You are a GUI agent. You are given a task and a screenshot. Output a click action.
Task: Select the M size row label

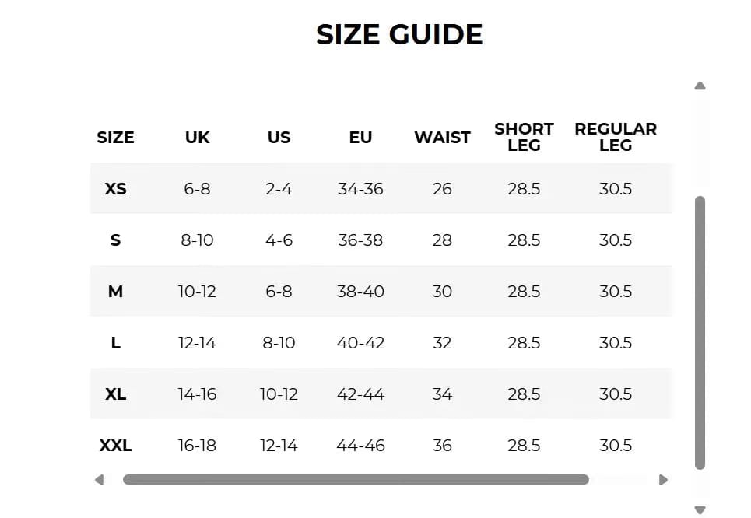coord(115,291)
